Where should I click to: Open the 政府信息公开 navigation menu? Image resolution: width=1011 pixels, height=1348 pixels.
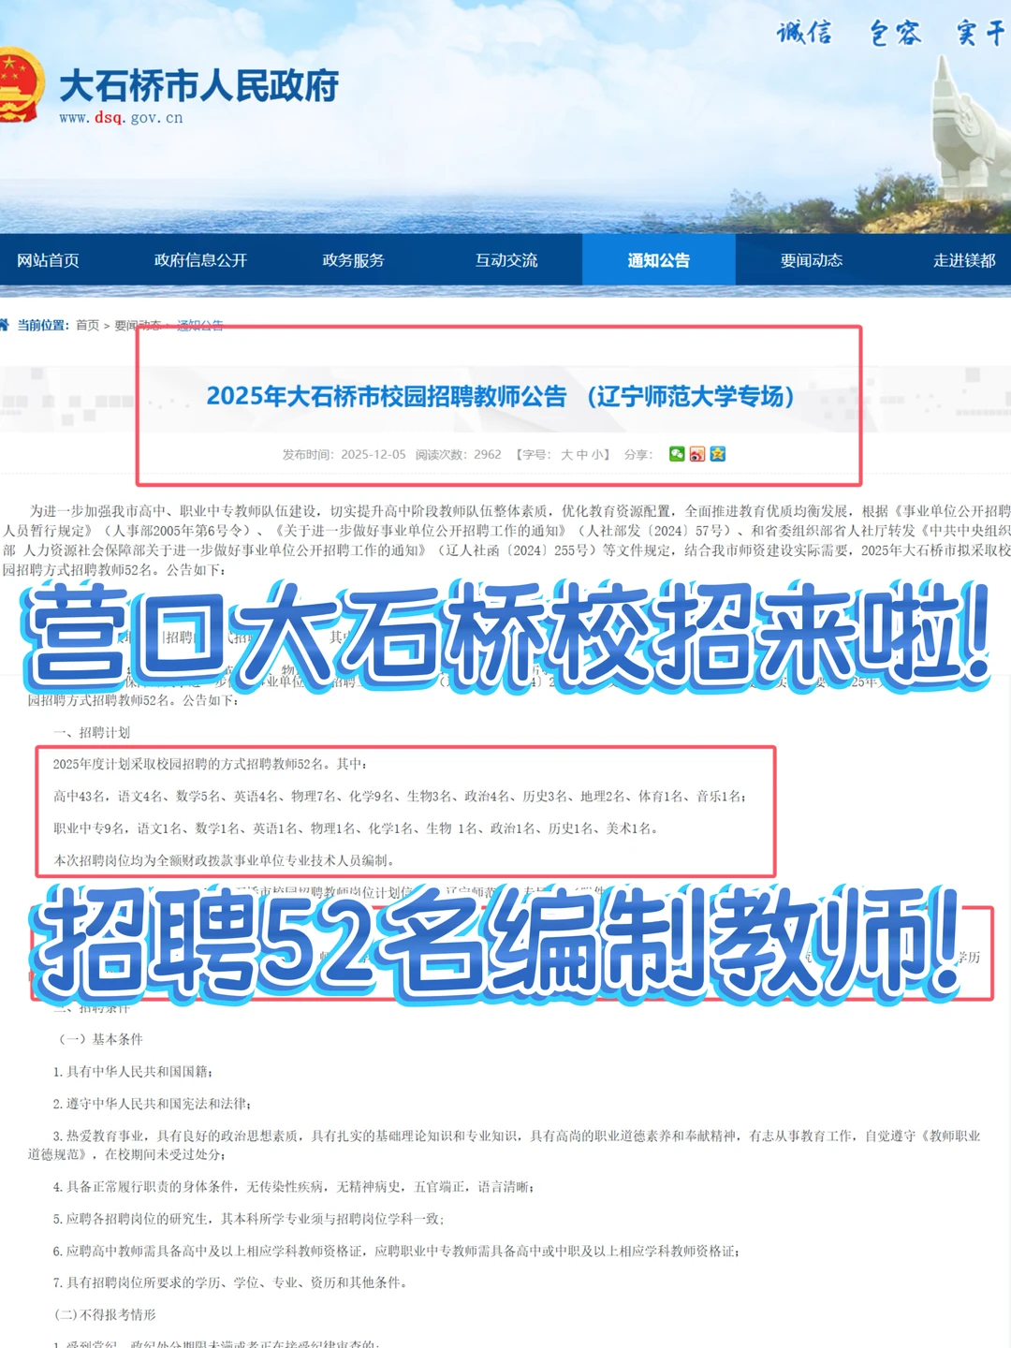coord(200,260)
